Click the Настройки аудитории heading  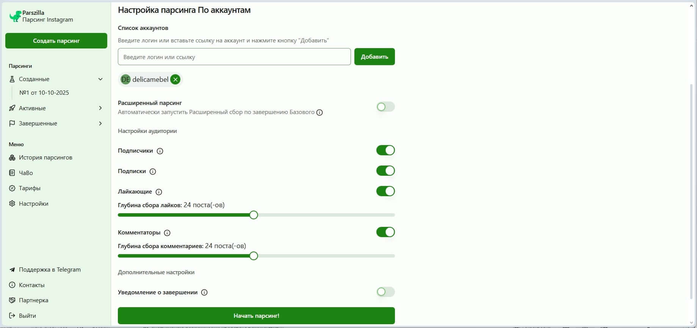147,131
